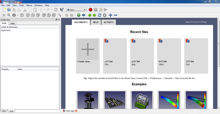Click the Open file folder icon

[9, 10]
